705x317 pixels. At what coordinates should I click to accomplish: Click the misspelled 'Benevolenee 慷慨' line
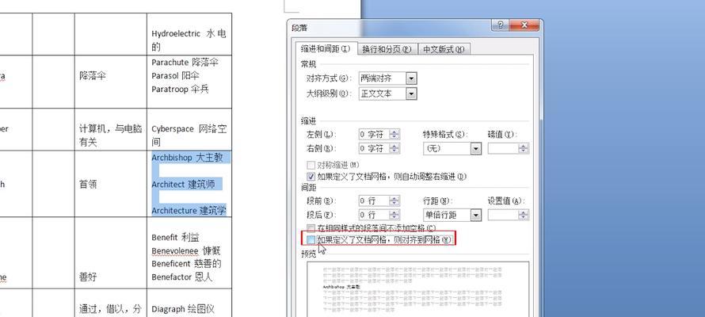coord(186,250)
